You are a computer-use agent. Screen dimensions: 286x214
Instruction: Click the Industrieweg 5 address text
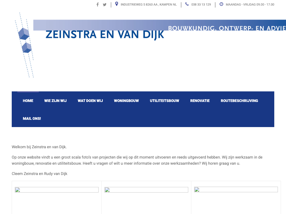[x=149, y=4]
